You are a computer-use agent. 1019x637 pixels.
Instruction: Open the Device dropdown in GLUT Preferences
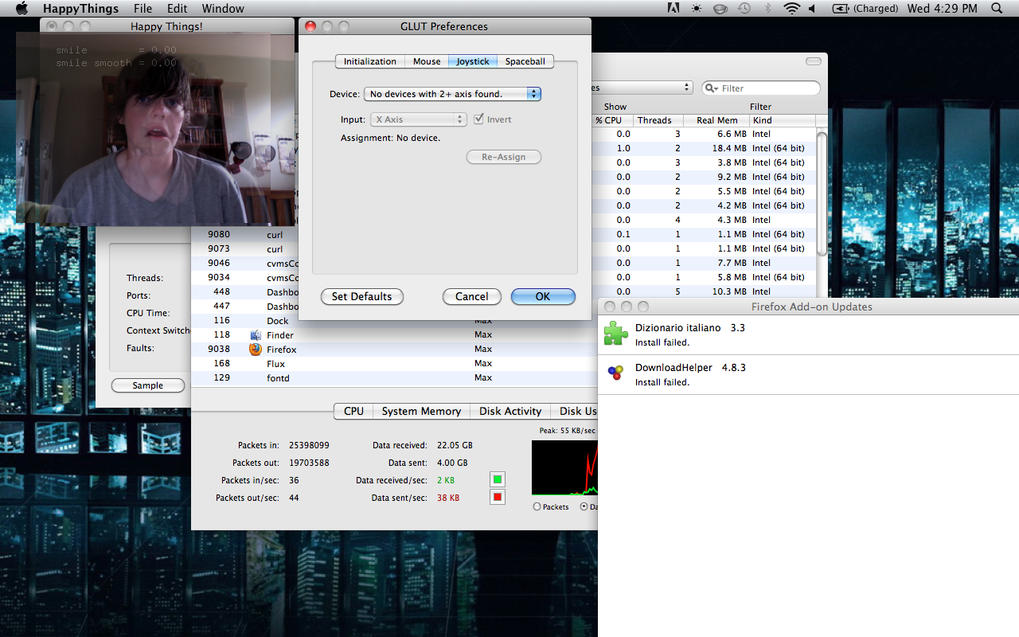click(x=452, y=94)
